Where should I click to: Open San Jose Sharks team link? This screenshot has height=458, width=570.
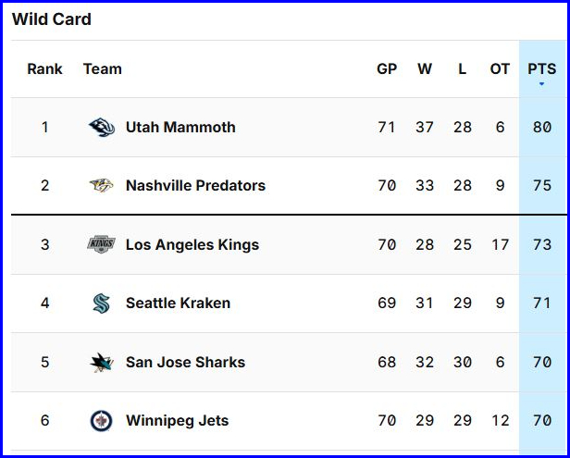pos(185,362)
